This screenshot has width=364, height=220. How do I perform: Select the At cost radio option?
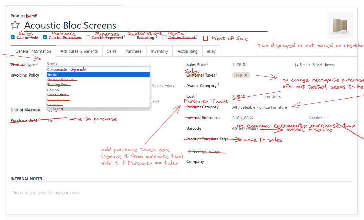click(49, 109)
